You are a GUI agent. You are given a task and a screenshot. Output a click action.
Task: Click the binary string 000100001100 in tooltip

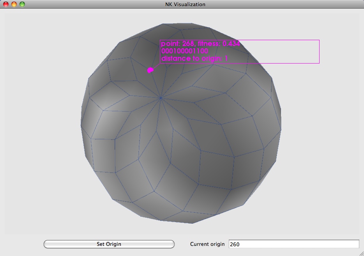coord(184,51)
